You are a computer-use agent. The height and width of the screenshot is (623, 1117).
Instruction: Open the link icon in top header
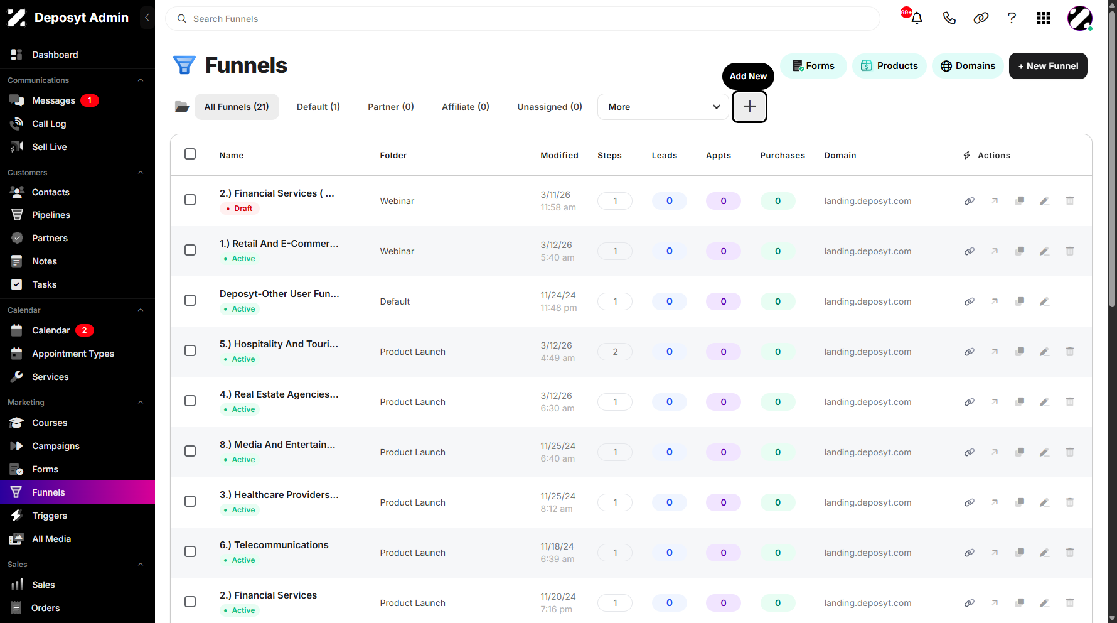(x=981, y=18)
